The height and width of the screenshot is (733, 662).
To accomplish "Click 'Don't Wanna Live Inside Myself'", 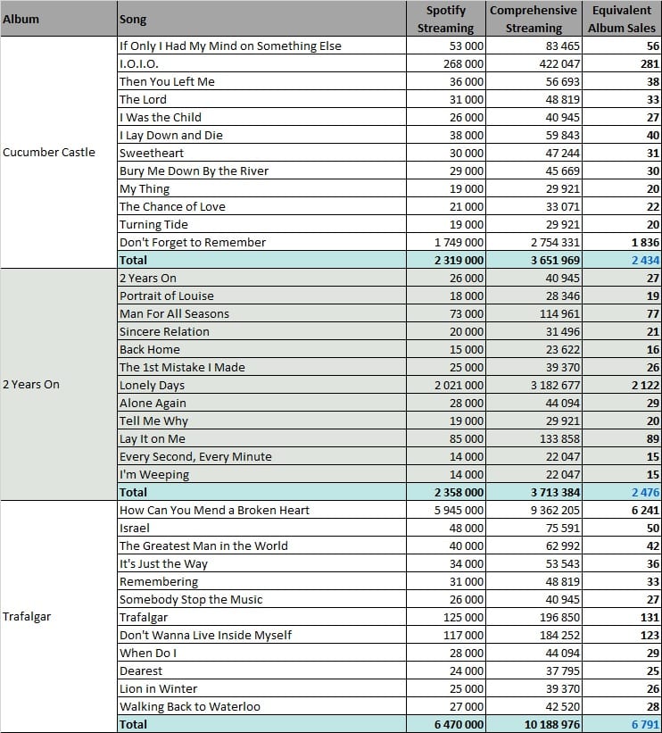I will pyautogui.click(x=261, y=635).
